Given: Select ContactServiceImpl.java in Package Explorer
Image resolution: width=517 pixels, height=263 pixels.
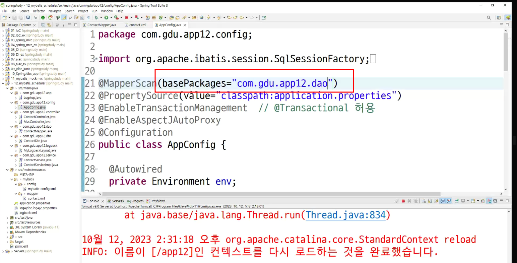Looking at the screenshot, I should pos(41,165).
